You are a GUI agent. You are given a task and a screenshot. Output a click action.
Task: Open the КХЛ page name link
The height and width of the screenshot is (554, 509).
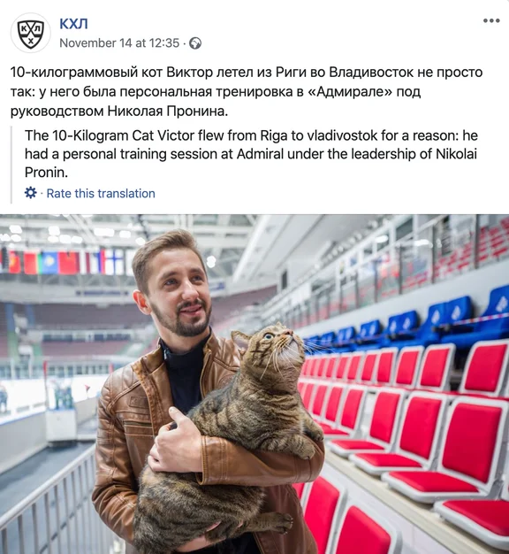73,24
